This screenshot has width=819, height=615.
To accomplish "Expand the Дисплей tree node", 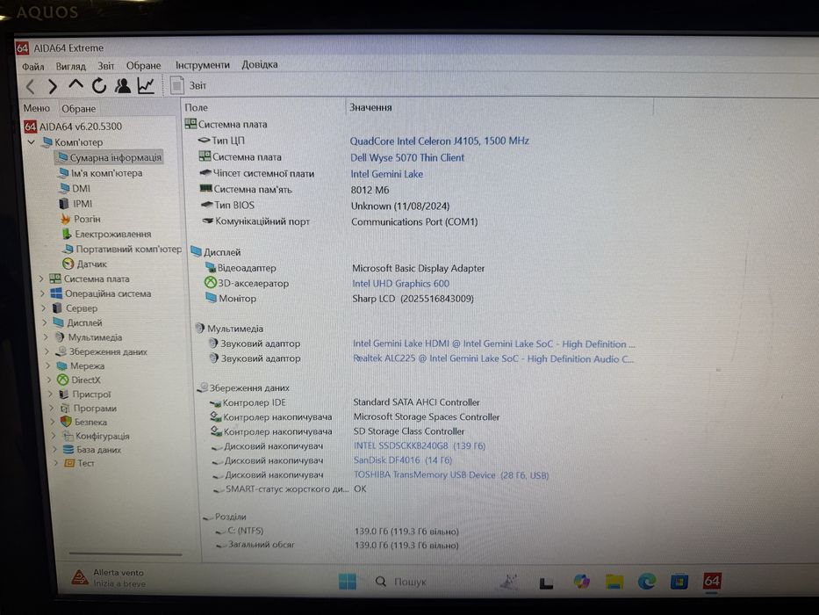I will pos(45,322).
